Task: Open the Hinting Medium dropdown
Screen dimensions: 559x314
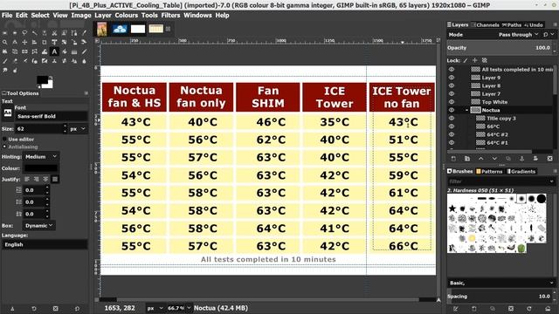Action: pos(41,157)
